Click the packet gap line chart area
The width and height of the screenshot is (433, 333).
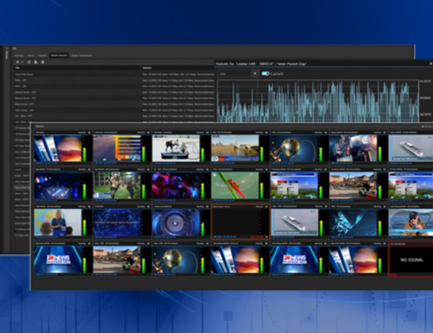point(318,101)
